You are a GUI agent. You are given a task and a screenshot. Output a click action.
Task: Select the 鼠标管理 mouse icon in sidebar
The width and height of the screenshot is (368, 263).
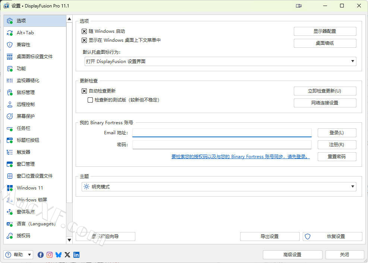click(10, 93)
